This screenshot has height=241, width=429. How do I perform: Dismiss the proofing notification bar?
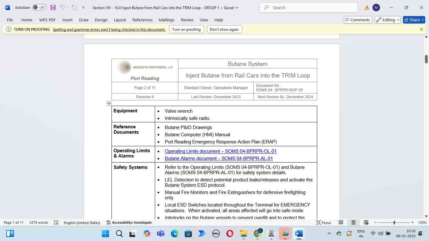tap(421, 29)
